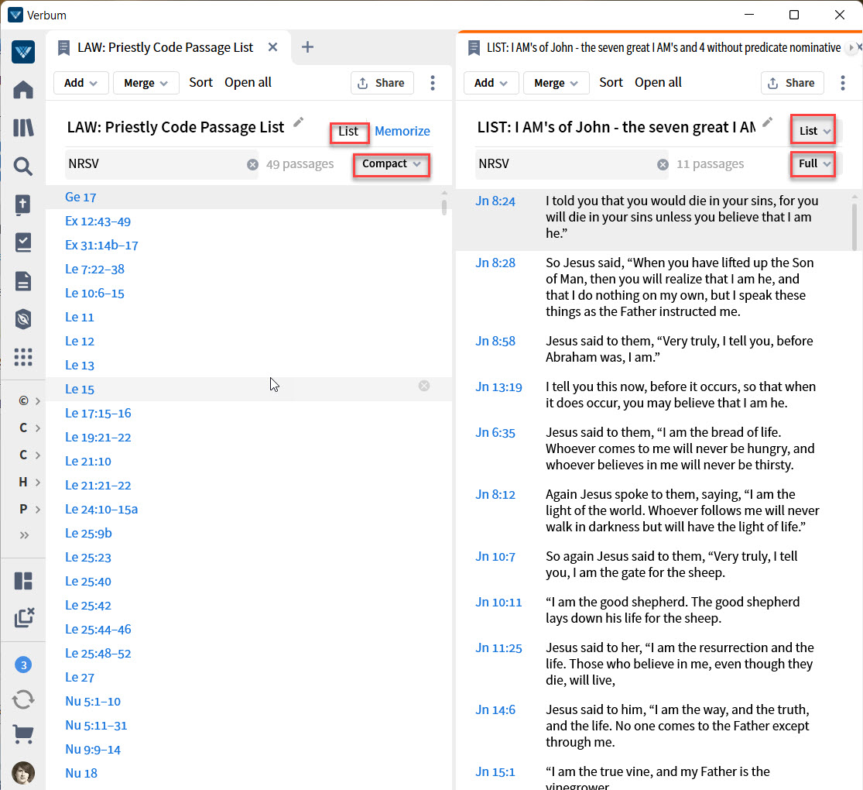View notifications via the blue badge
863x790 pixels.
(x=23, y=664)
